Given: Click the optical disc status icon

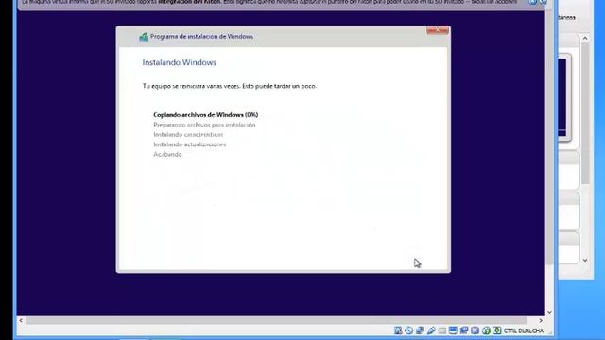Looking at the screenshot, I should tap(408, 331).
